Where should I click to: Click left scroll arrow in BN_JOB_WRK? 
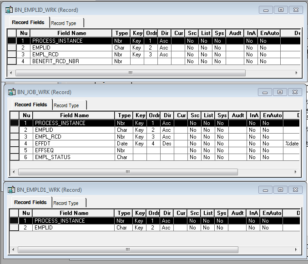click(x=14, y=172)
